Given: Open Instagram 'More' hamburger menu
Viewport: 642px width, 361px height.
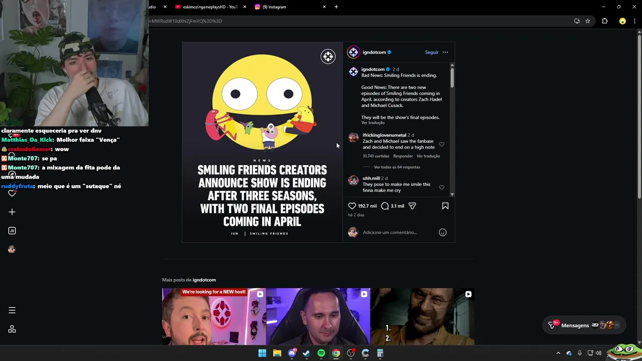Looking at the screenshot, I should point(12,310).
